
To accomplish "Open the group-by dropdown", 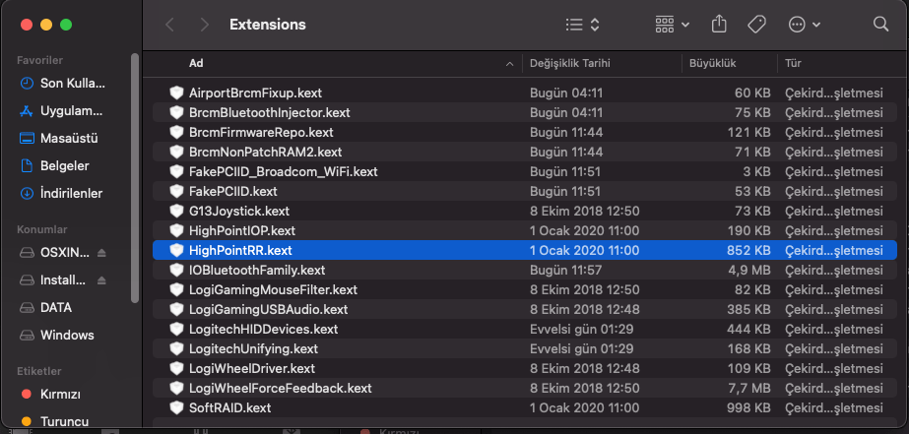I will click(x=673, y=24).
